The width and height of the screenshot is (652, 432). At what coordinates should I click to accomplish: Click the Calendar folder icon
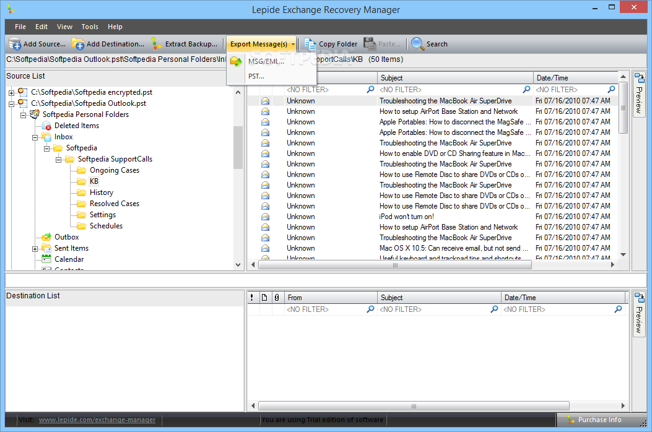pos(46,259)
